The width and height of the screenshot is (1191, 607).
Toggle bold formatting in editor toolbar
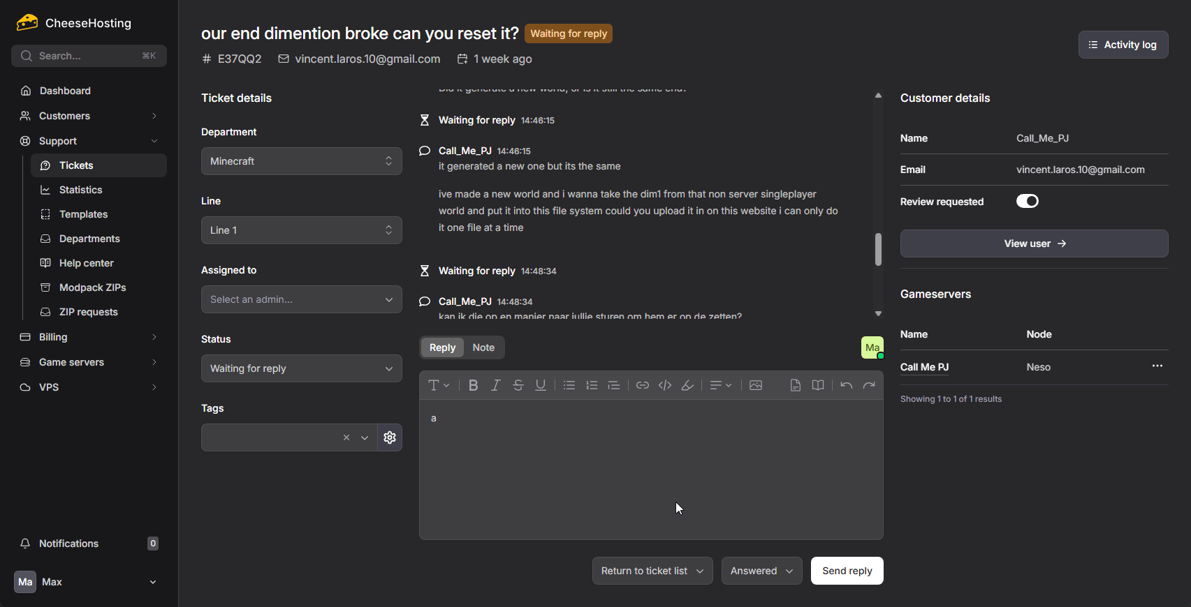473,385
